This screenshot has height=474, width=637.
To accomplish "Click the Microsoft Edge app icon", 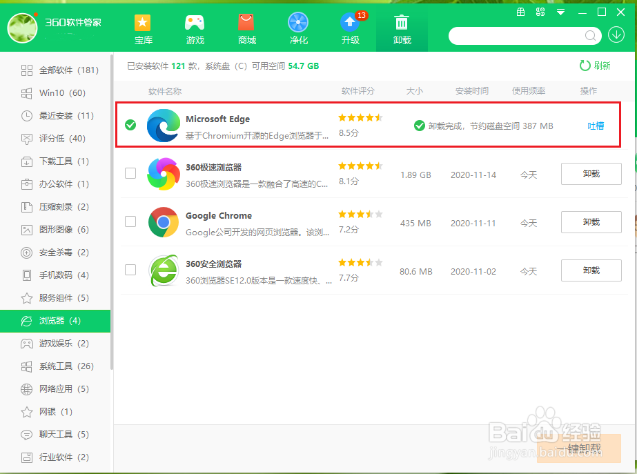I will [x=164, y=126].
